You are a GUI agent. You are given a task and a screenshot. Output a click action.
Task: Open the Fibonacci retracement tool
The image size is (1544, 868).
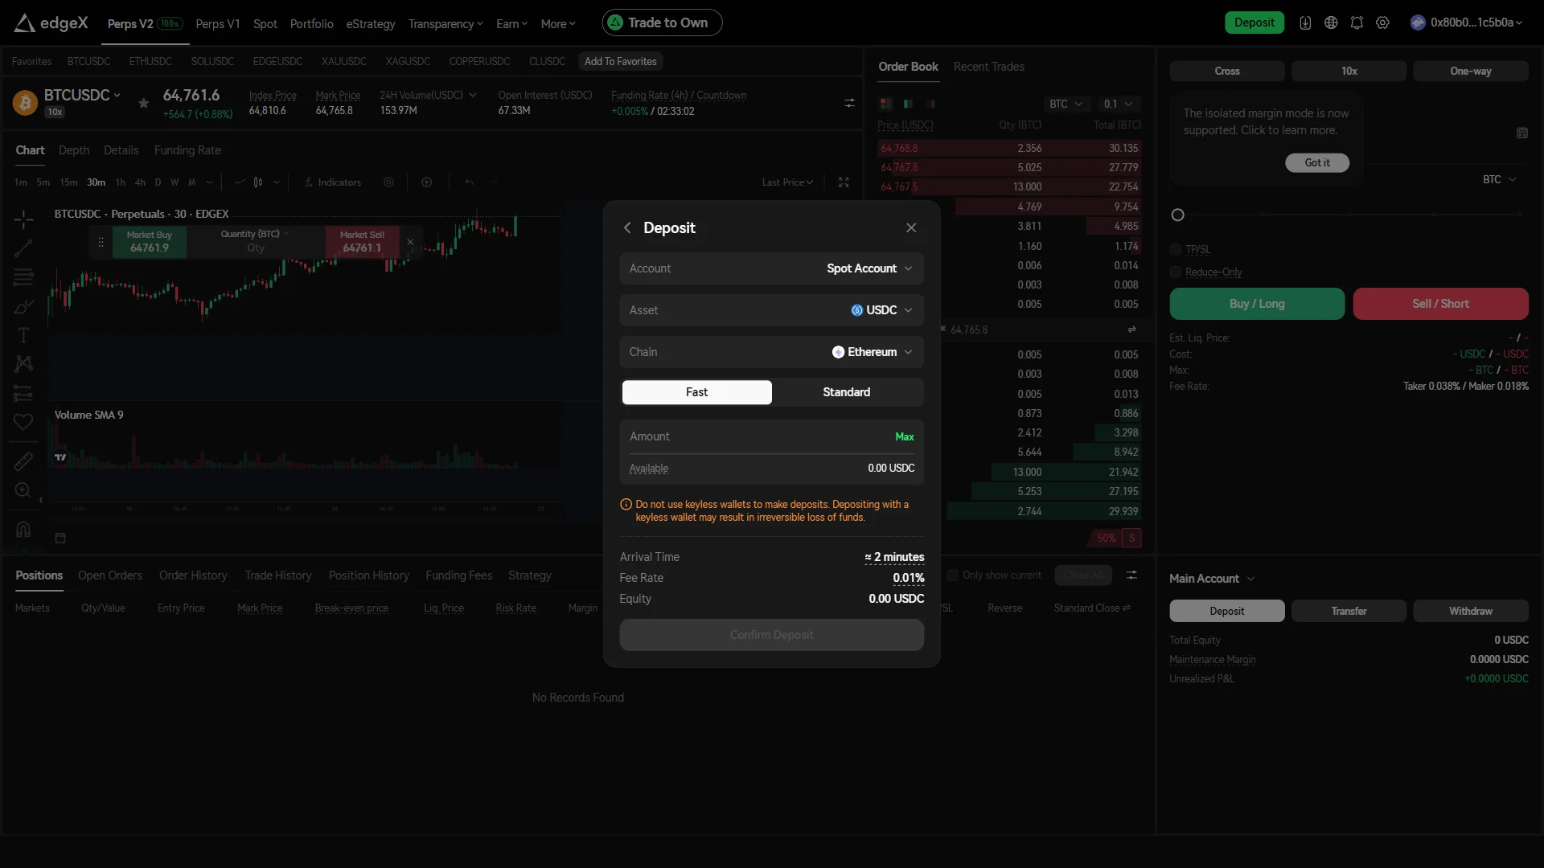coord(23,277)
